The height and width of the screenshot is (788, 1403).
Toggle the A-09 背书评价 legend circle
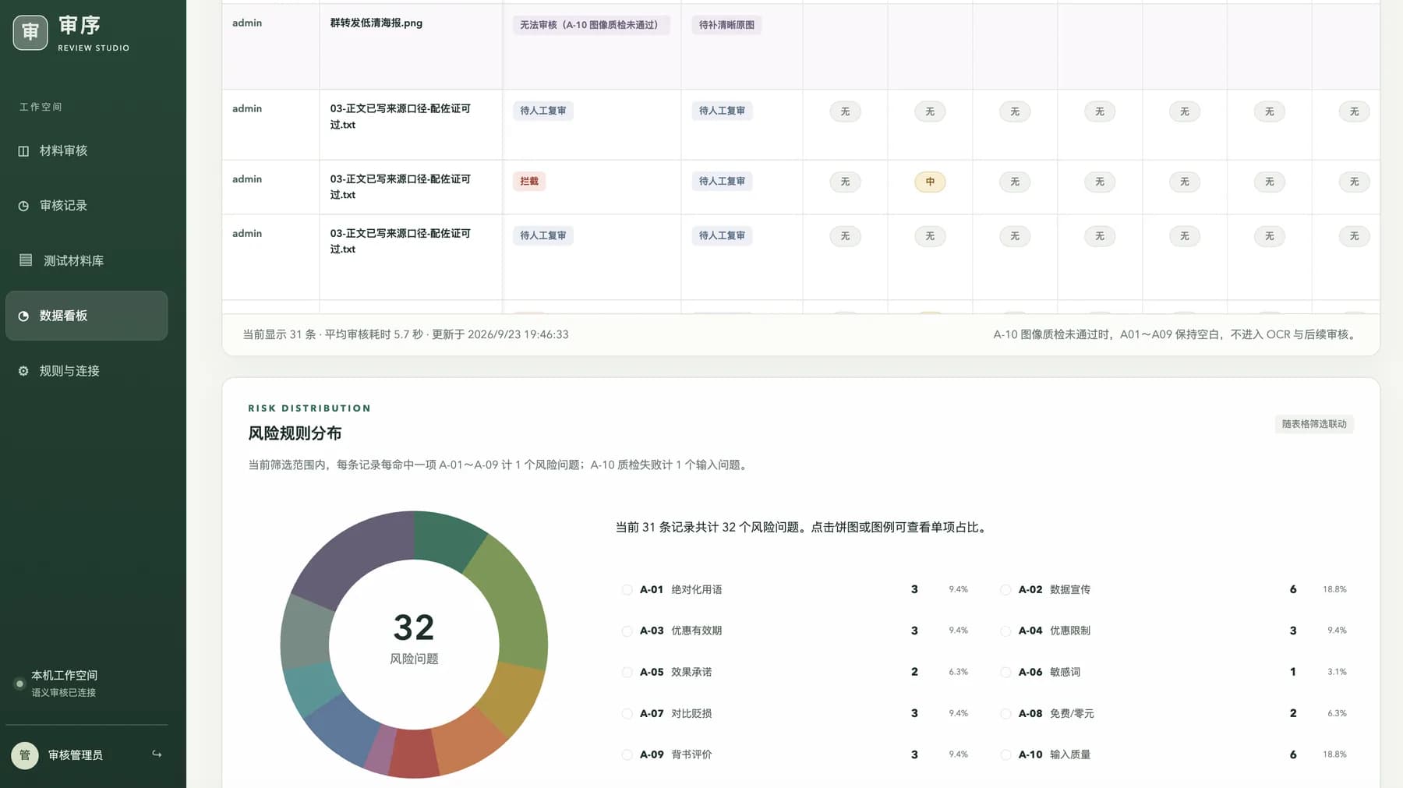[x=627, y=755]
